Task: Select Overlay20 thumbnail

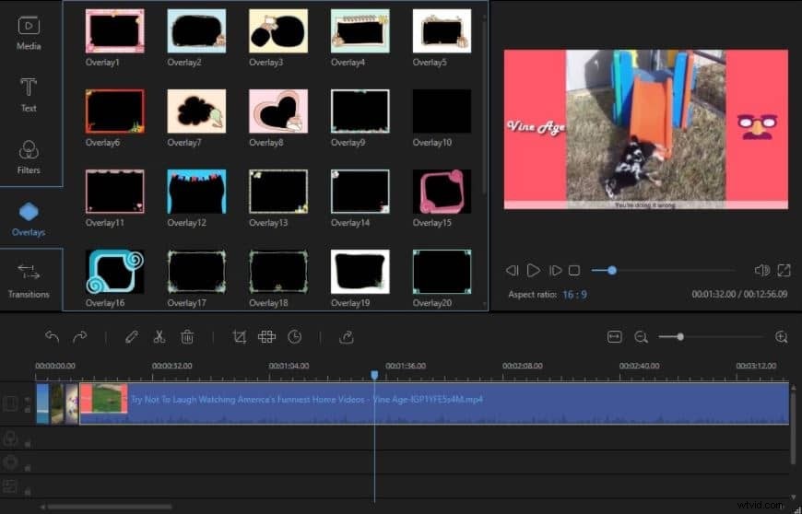Action: point(442,272)
